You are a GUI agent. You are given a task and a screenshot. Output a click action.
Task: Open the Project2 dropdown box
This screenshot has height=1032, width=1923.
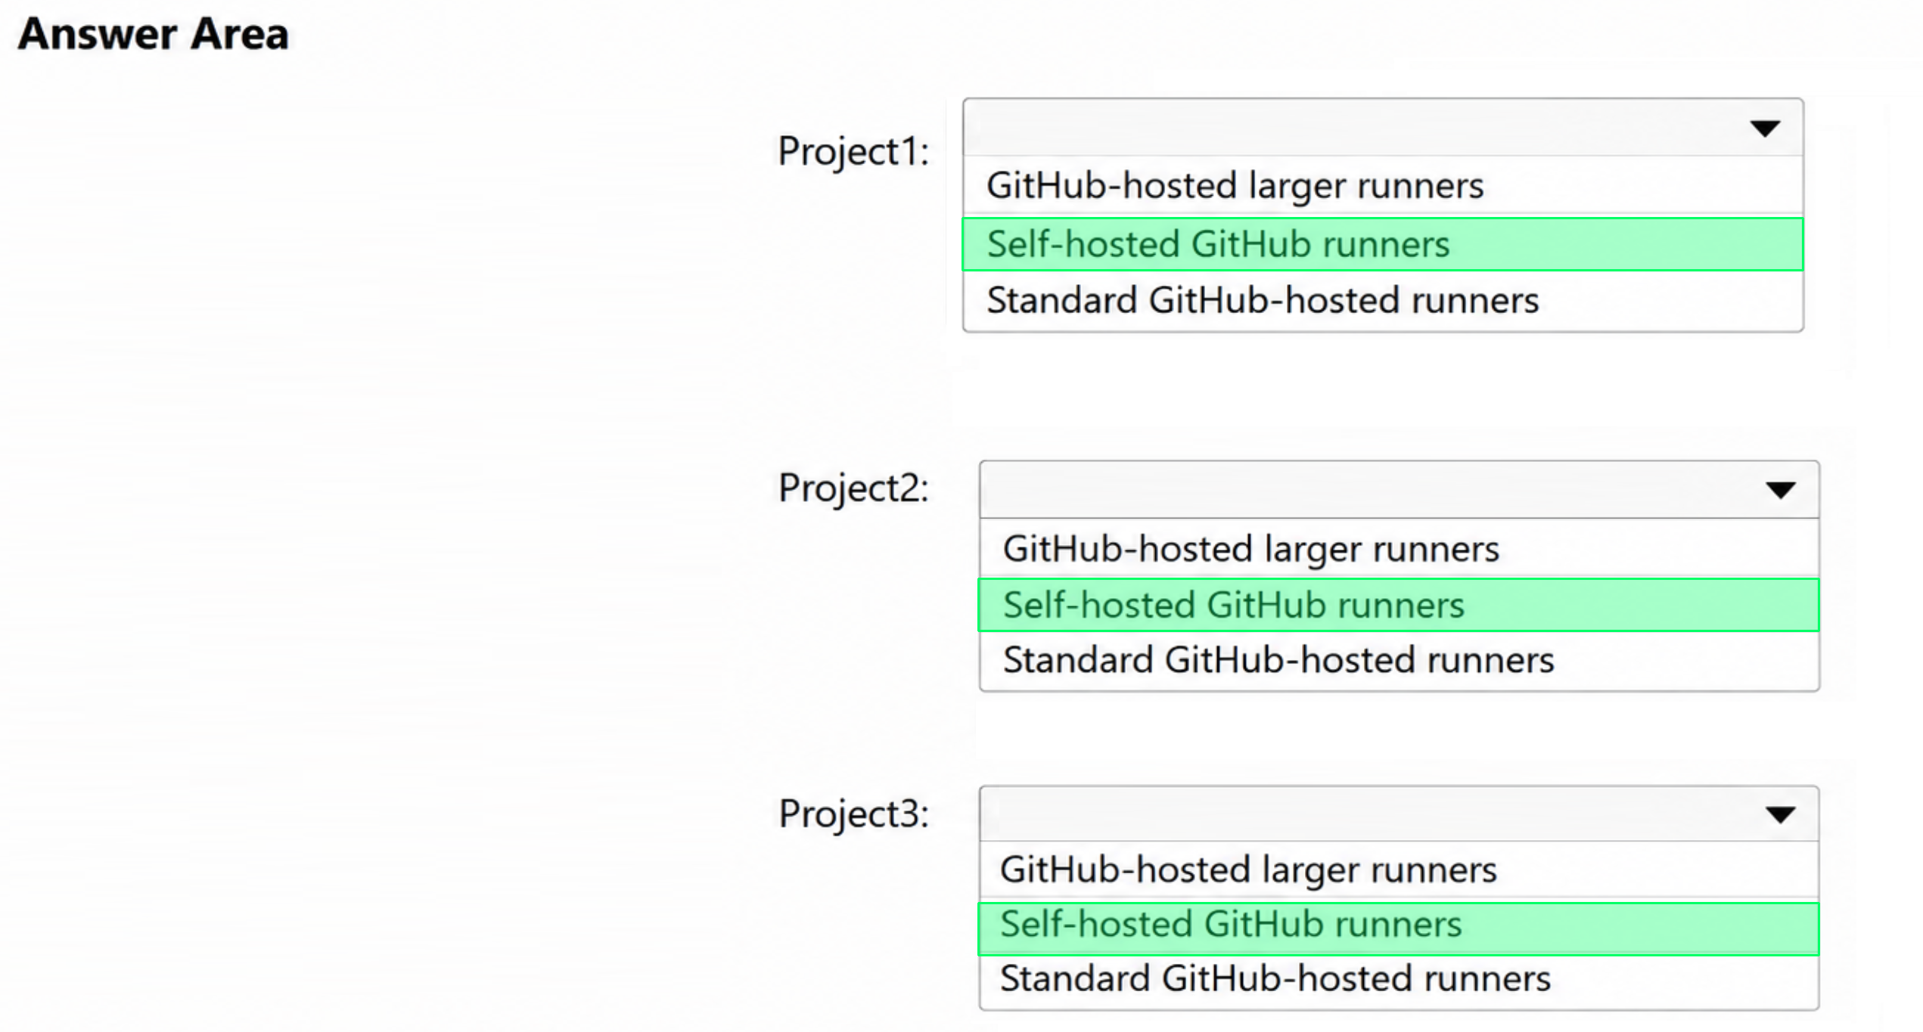coord(1400,490)
